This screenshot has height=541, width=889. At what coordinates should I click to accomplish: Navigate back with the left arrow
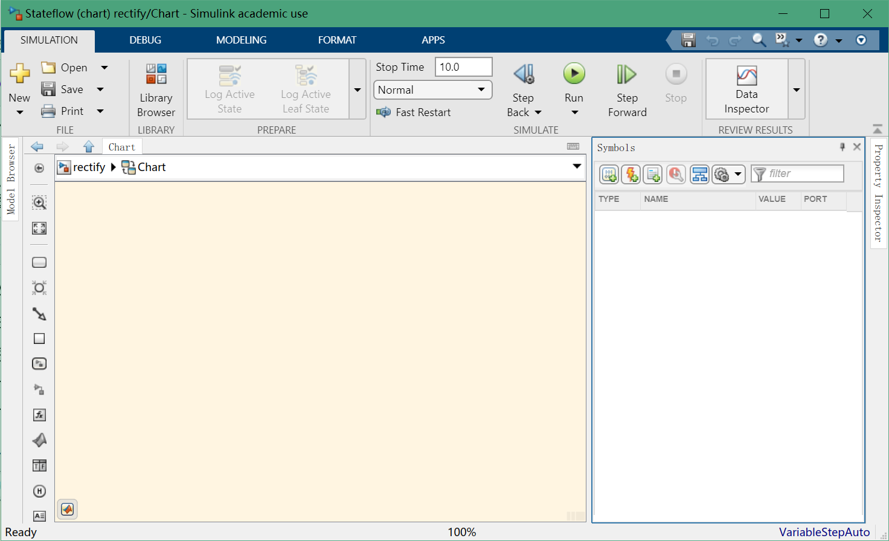pos(37,146)
